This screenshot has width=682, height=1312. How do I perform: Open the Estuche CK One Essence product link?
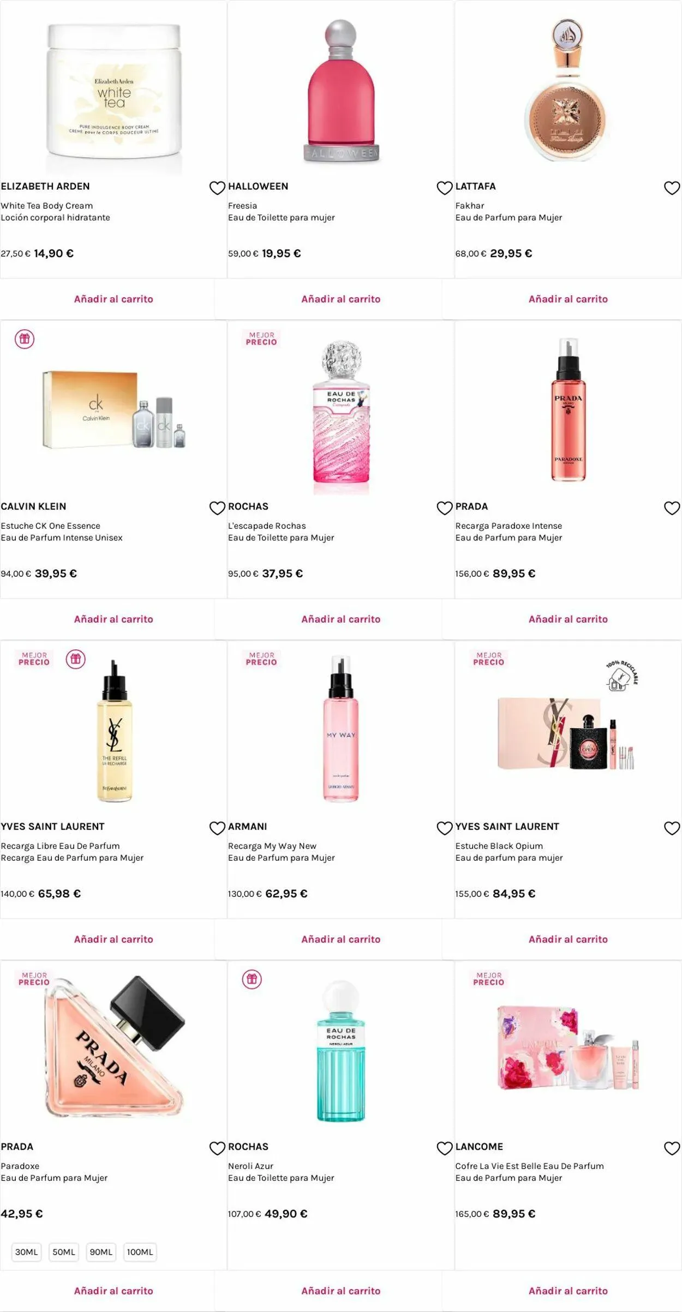tap(62, 531)
